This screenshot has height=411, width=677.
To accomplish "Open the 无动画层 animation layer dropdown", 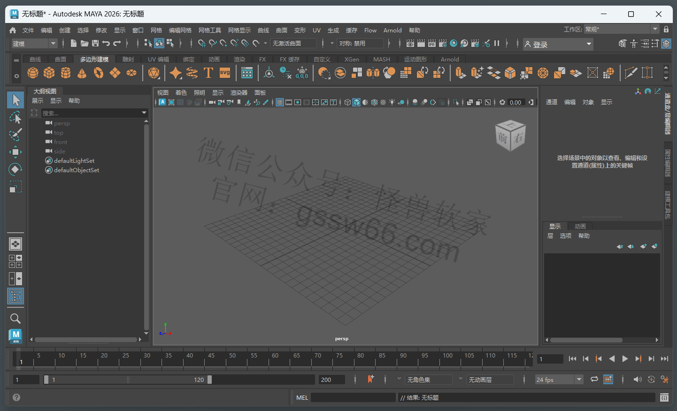I will coord(490,380).
